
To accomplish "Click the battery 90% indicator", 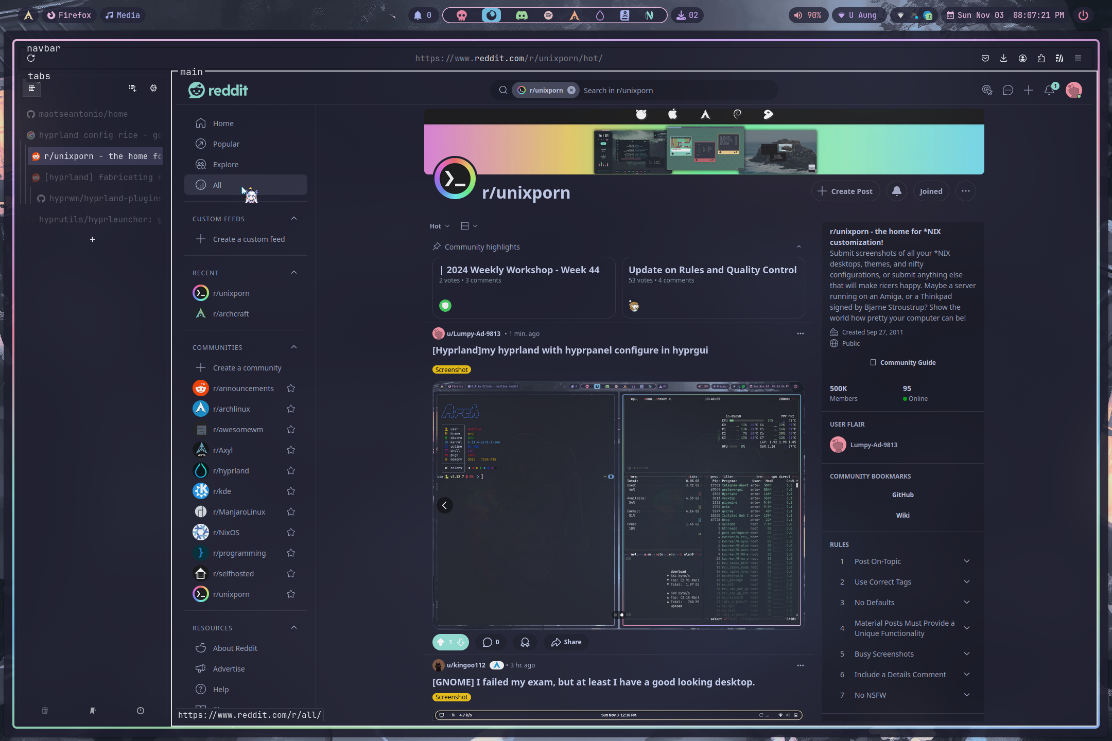I will coord(808,15).
